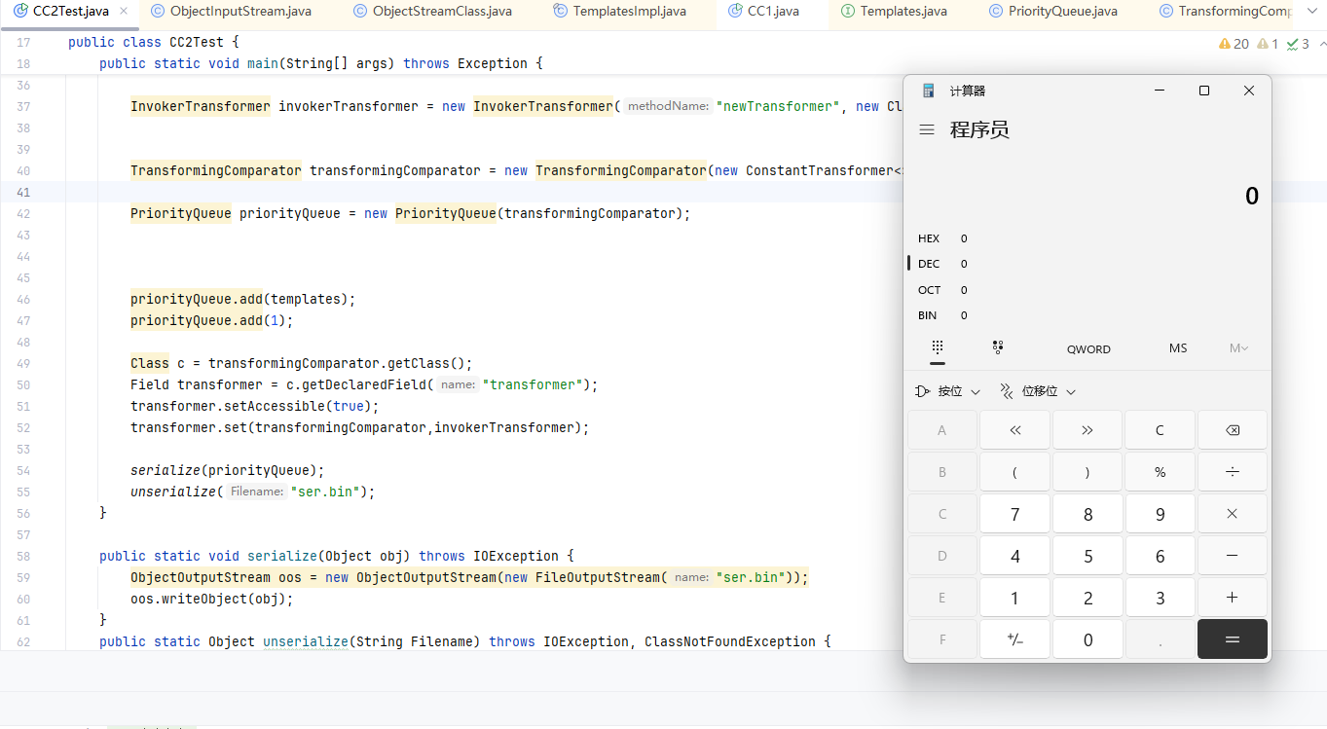Click the plus + key
Viewport: 1327px width, 729px height.
coord(1233,598)
